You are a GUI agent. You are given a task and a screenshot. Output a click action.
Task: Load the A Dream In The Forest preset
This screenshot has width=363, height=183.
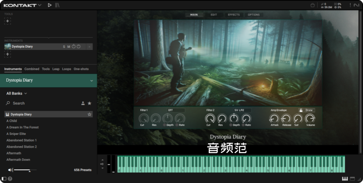click(22, 128)
